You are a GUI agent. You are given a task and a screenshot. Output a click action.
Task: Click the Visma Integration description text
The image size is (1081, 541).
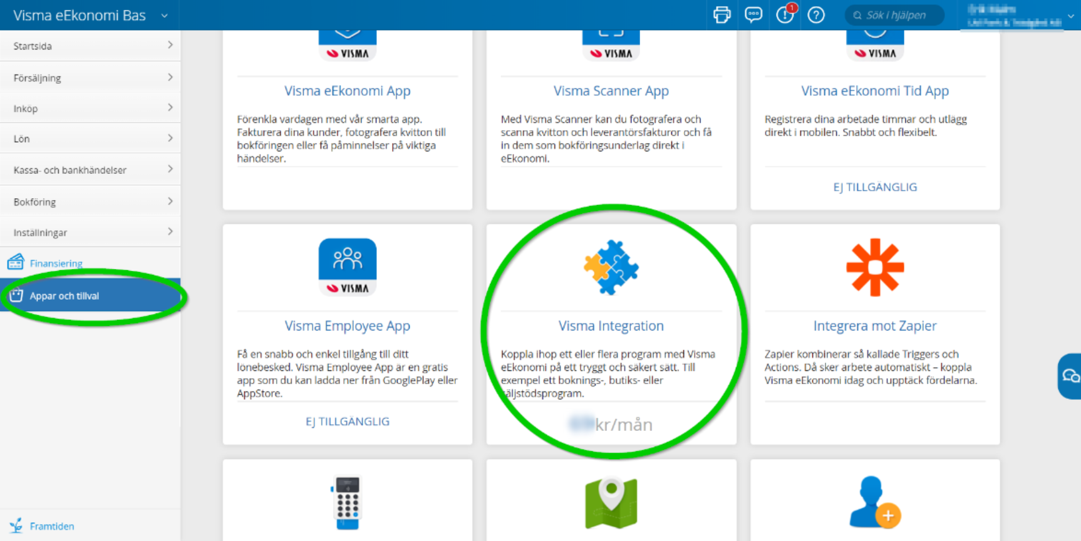pyautogui.click(x=608, y=373)
